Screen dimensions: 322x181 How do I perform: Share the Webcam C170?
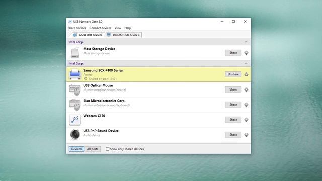(233, 120)
